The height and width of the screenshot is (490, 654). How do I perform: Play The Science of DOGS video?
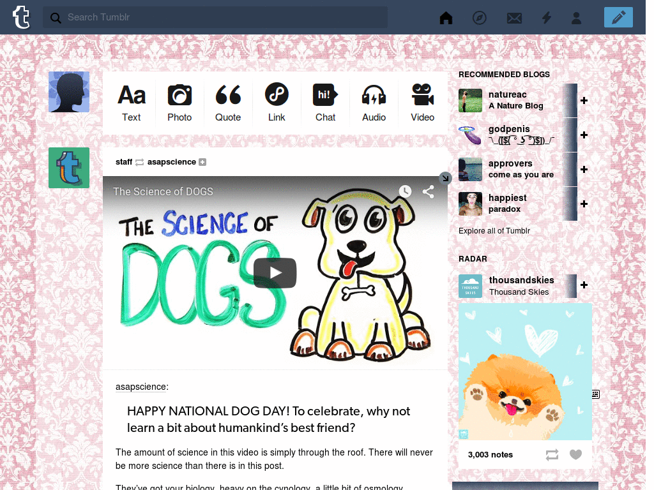point(275,273)
